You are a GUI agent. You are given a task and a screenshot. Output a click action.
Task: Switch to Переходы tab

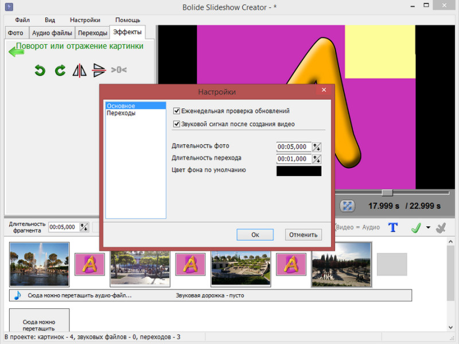(92, 33)
